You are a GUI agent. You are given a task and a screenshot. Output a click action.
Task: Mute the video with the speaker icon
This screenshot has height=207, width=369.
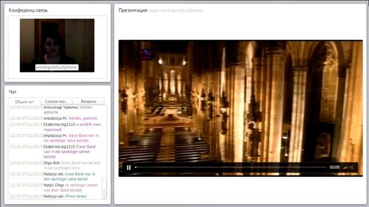(x=351, y=167)
